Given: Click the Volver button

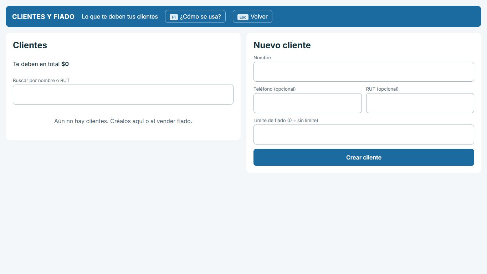Looking at the screenshot, I should 252,16.
